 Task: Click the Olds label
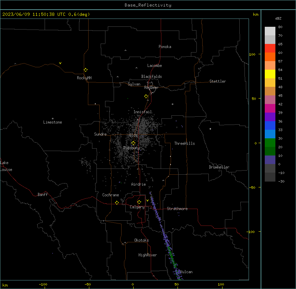[133, 135]
